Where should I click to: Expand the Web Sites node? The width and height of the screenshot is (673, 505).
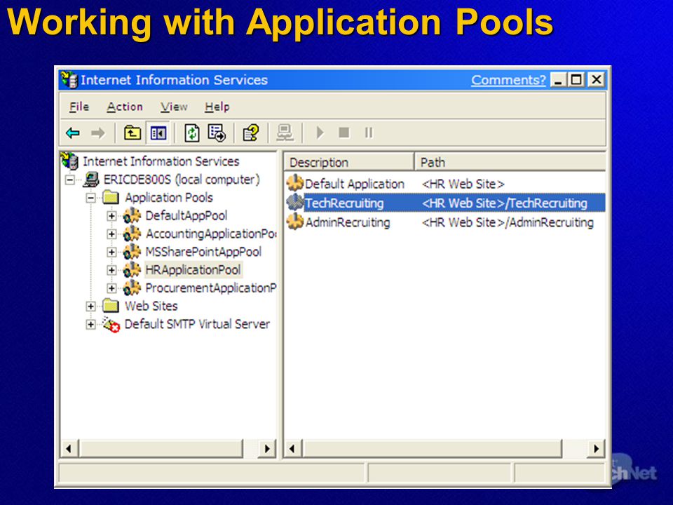pyautogui.click(x=90, y=306)
